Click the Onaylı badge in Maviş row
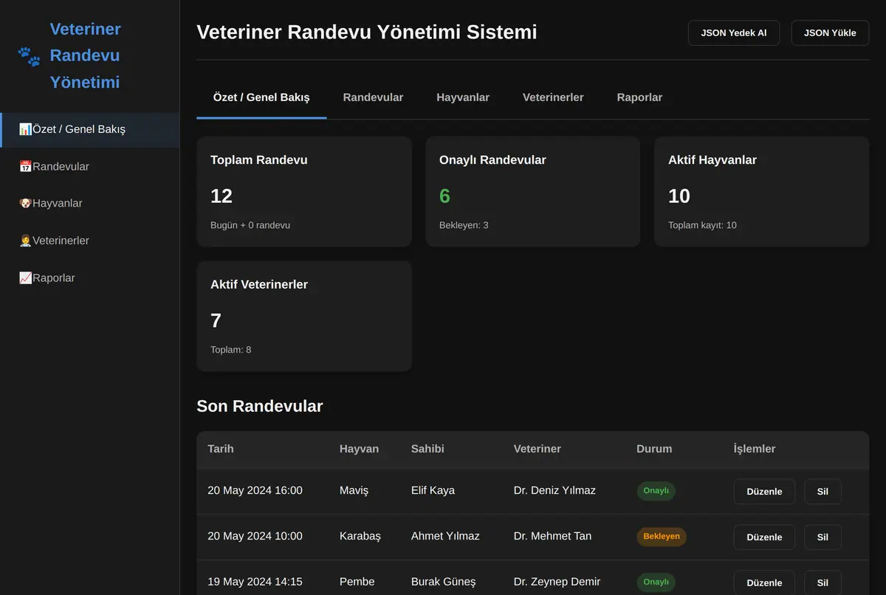The width and height of the screenshot is (886, 595). pyautogui.click(x=656, y=491)
